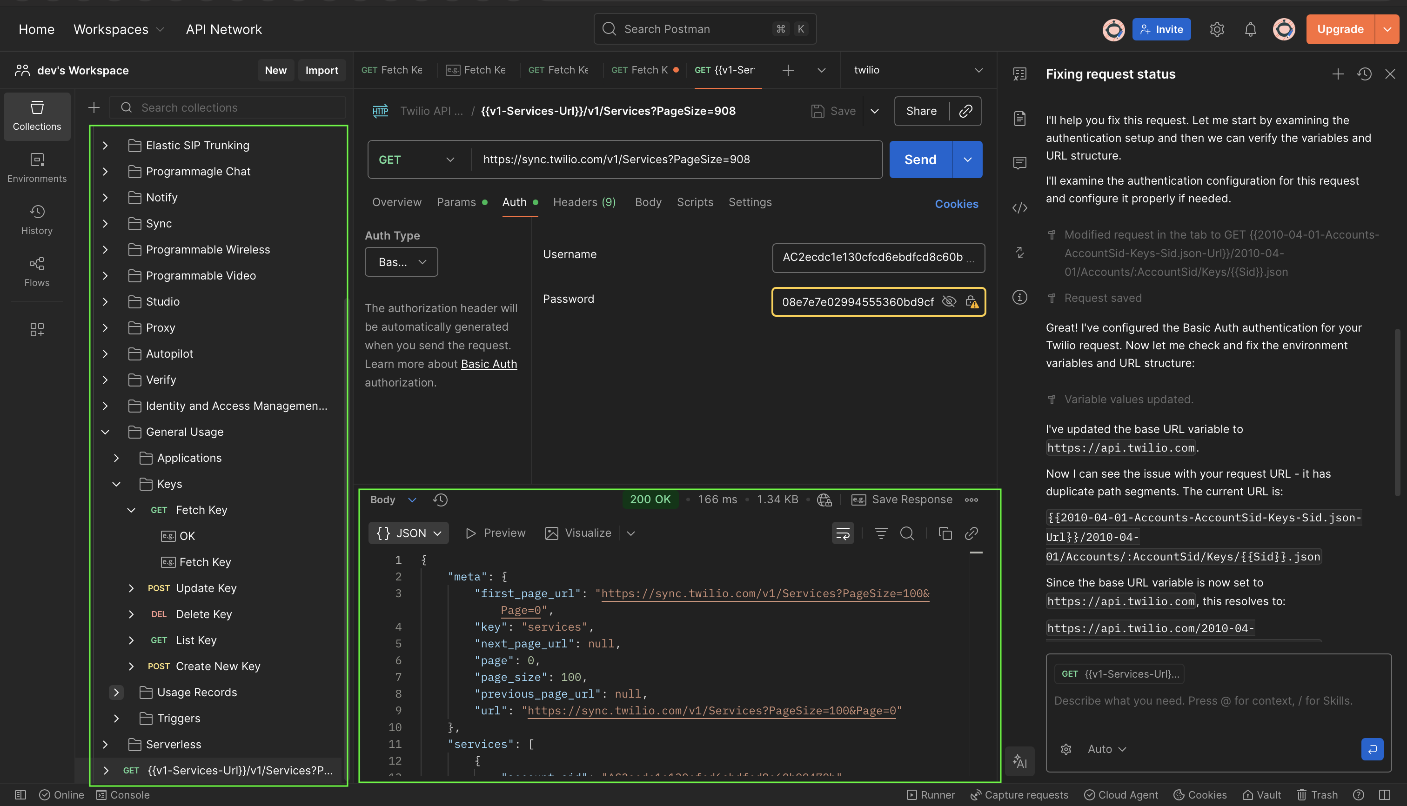Open the Flows sidebar section
1407x806 pixels.
[x=37, y=271]
